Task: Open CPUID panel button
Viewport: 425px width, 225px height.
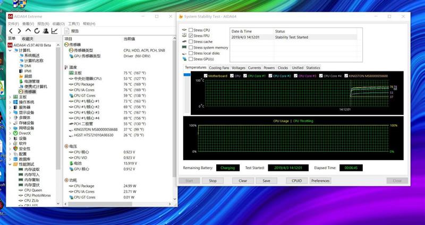Action: 297,180
